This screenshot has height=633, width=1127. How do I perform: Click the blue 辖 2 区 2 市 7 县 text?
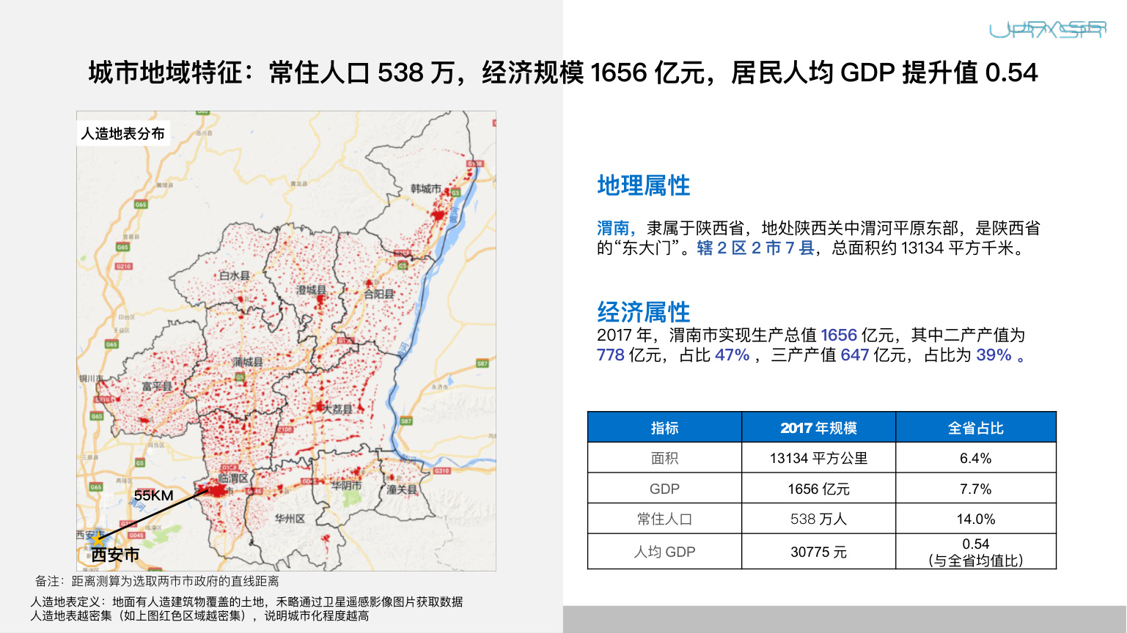755,248
